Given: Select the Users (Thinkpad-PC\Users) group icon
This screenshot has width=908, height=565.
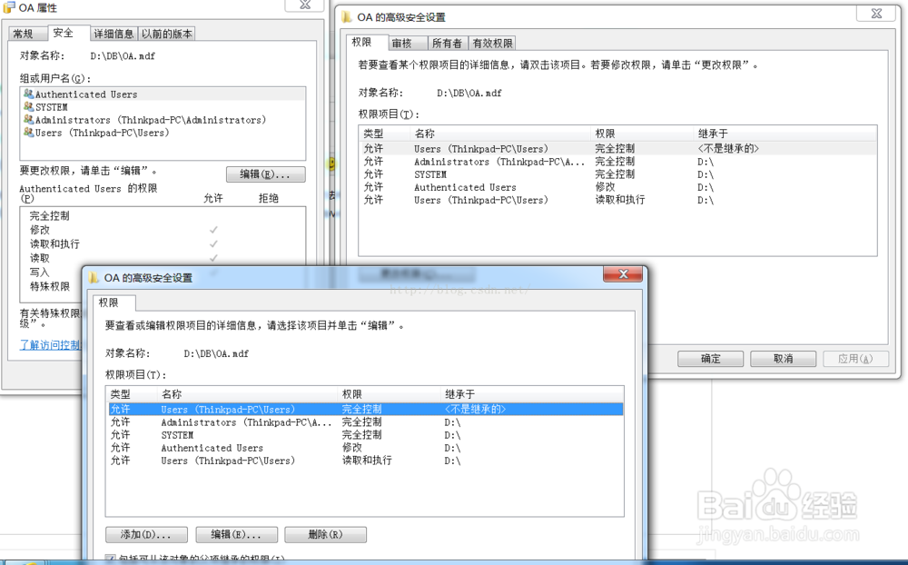Looking at the screenshot, I should [28, 131].
